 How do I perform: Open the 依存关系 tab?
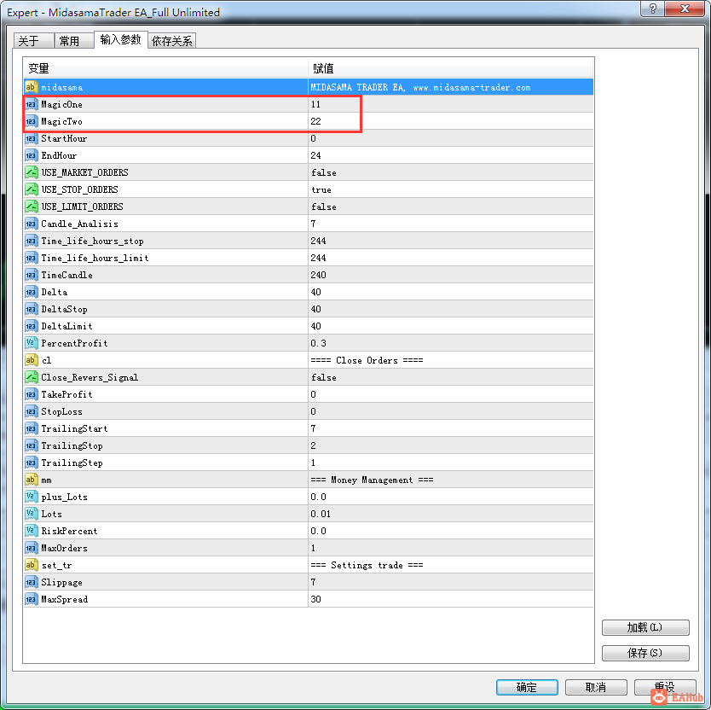172,41
